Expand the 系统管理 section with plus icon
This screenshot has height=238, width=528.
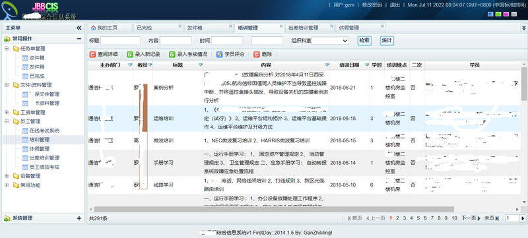79,218
